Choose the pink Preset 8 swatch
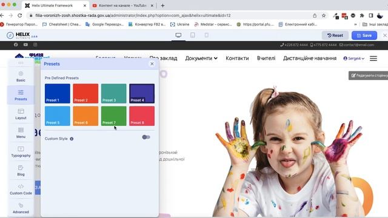 point(142,116)
